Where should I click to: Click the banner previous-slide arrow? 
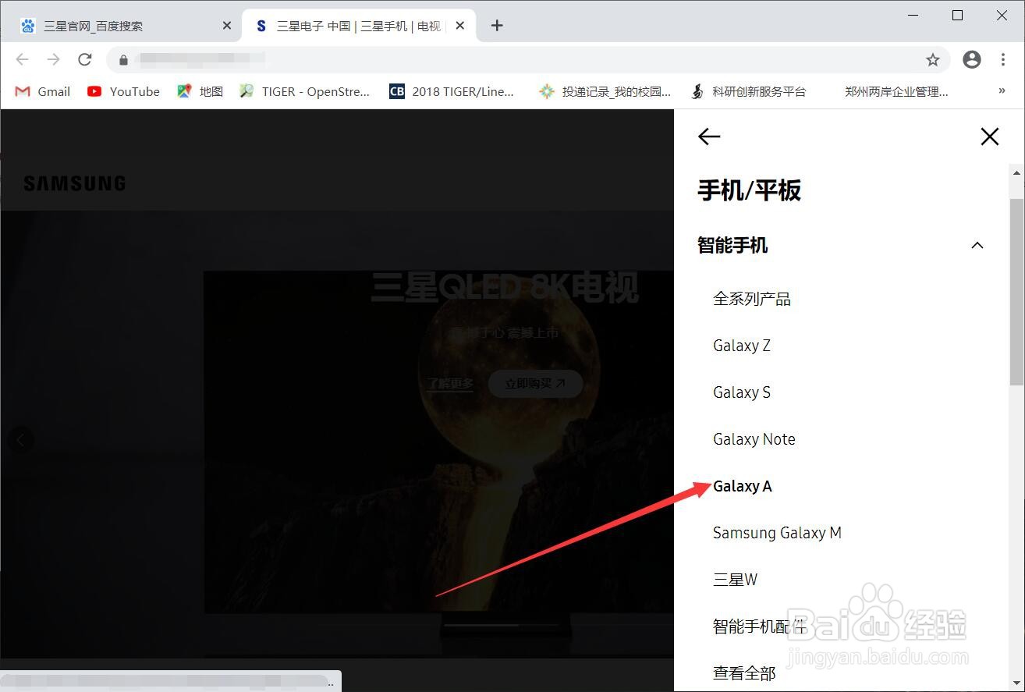click(x=20, y=440)
